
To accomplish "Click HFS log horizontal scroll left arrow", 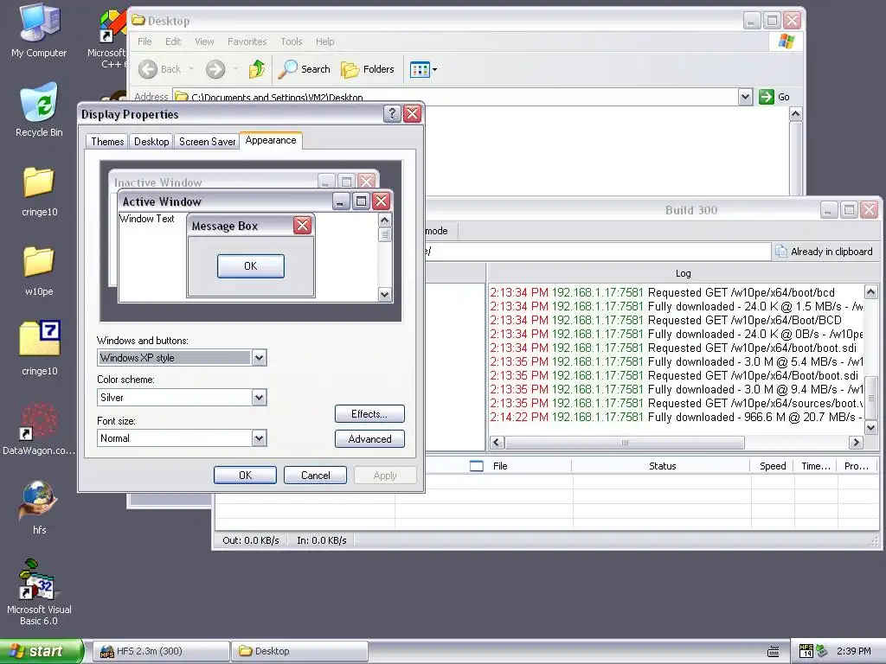I will pyautogui.click(x=497, y=442).
